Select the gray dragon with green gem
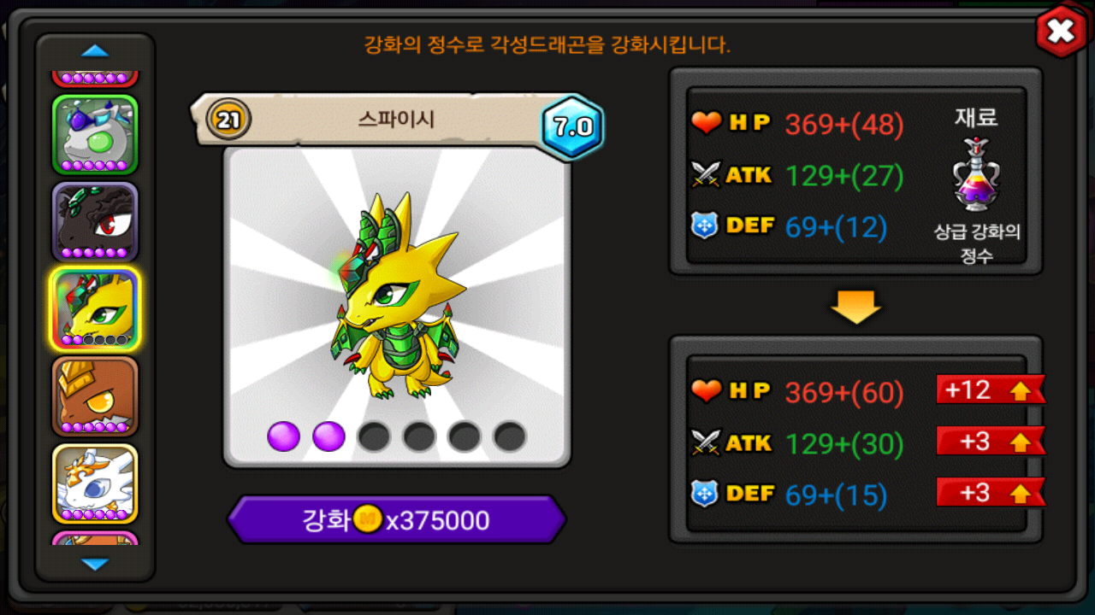1095x615 pixels. pos(95,134)
